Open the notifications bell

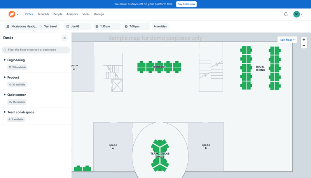pos(286,14)
